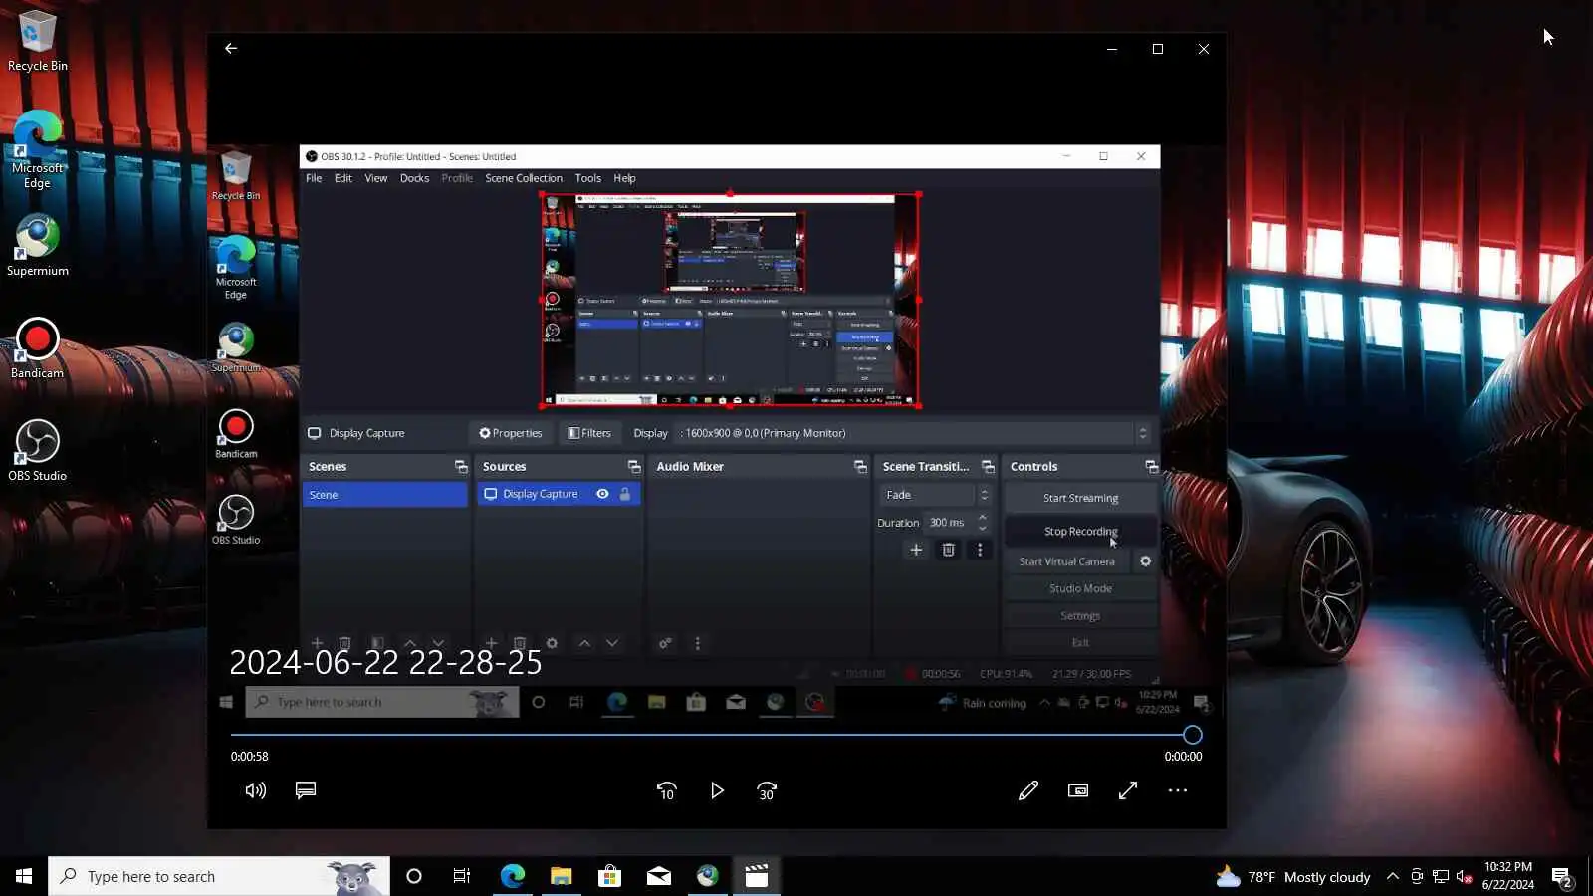Switch to Supermium on the taskbar
The width and height of the screenshot is (1593, 896).
pos(708,876)
